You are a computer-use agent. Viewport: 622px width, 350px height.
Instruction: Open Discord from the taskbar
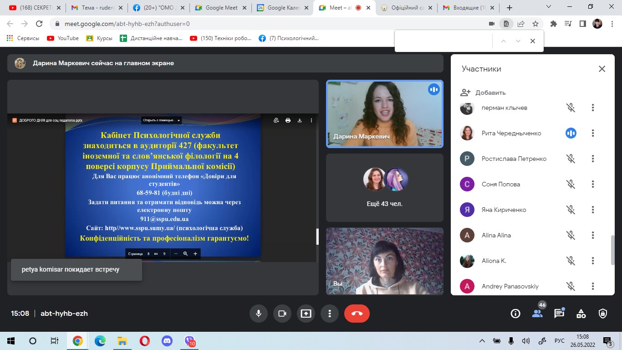[x=167, y=340]
